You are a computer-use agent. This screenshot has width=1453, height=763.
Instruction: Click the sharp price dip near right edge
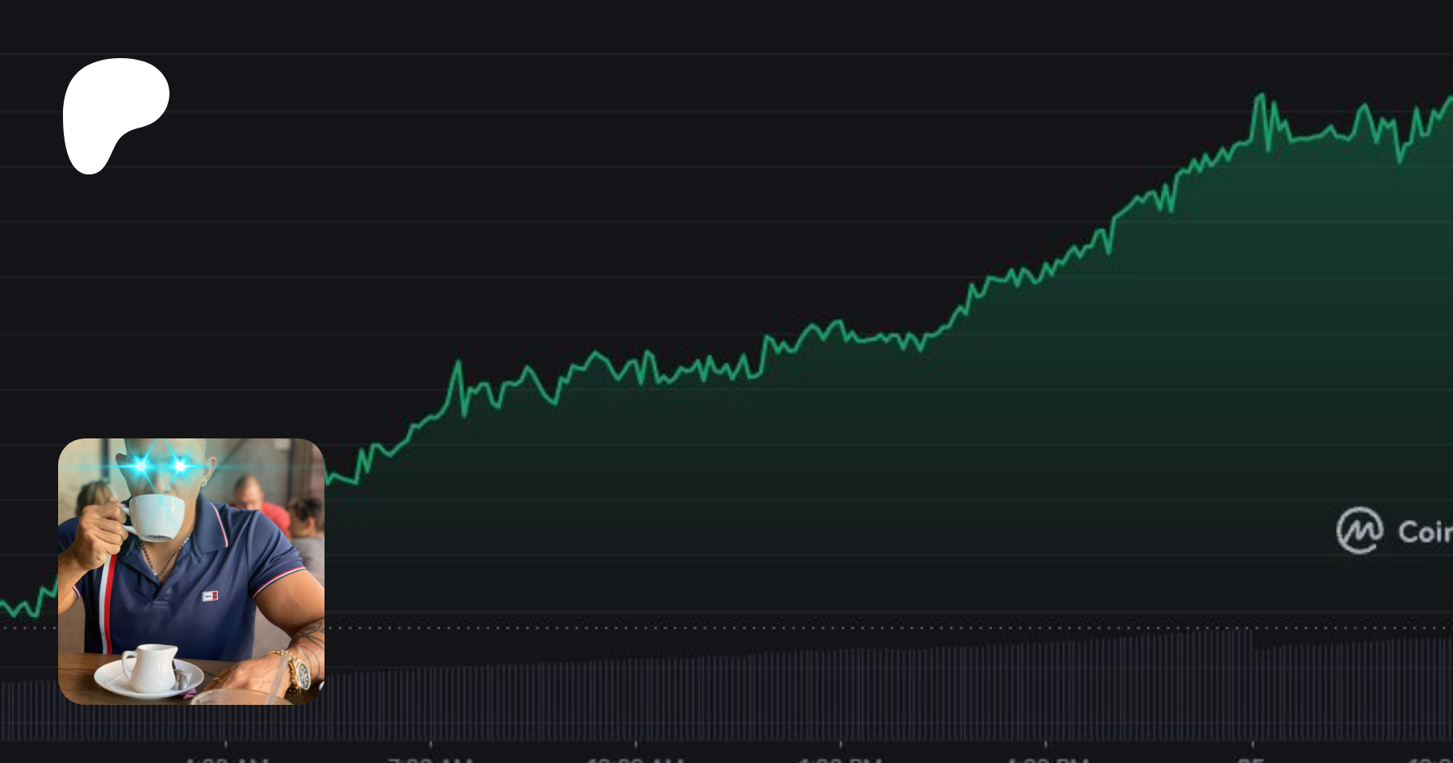coord(1400,161)
